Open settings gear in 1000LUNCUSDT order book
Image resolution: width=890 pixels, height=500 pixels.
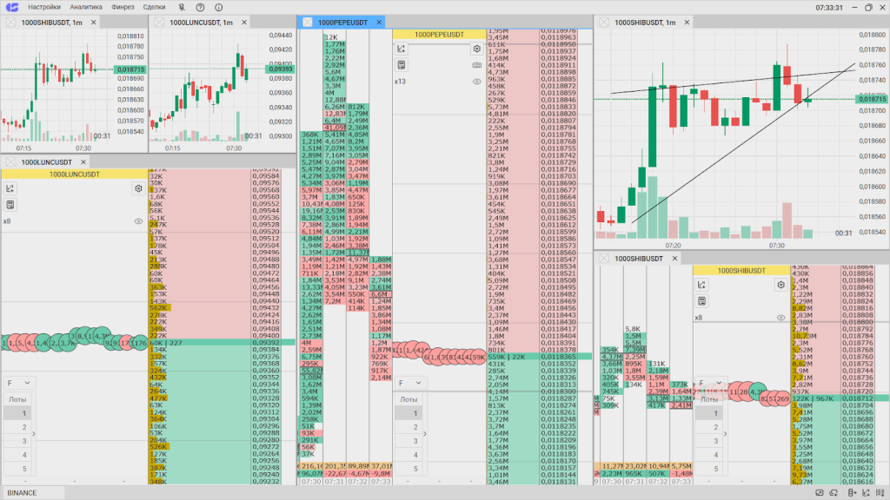[138, 188]
